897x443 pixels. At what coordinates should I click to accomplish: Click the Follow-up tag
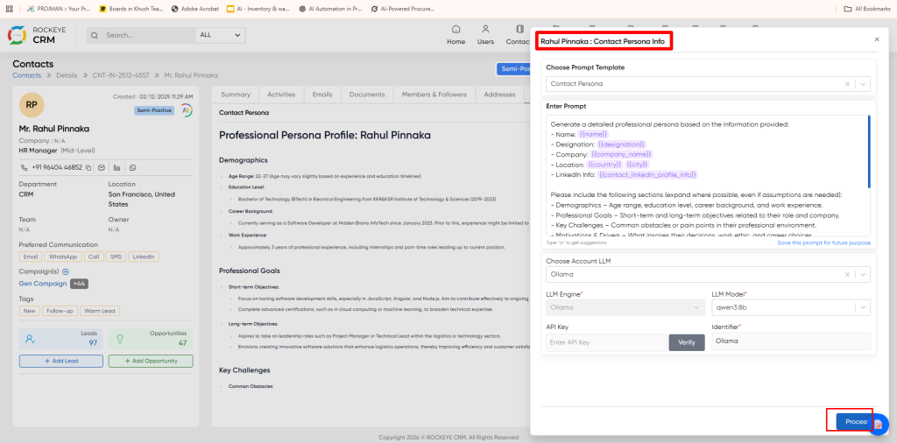[60, 311]
